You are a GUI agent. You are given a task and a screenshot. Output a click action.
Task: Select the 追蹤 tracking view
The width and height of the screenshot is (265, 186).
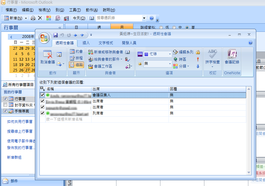coord(76,65)
